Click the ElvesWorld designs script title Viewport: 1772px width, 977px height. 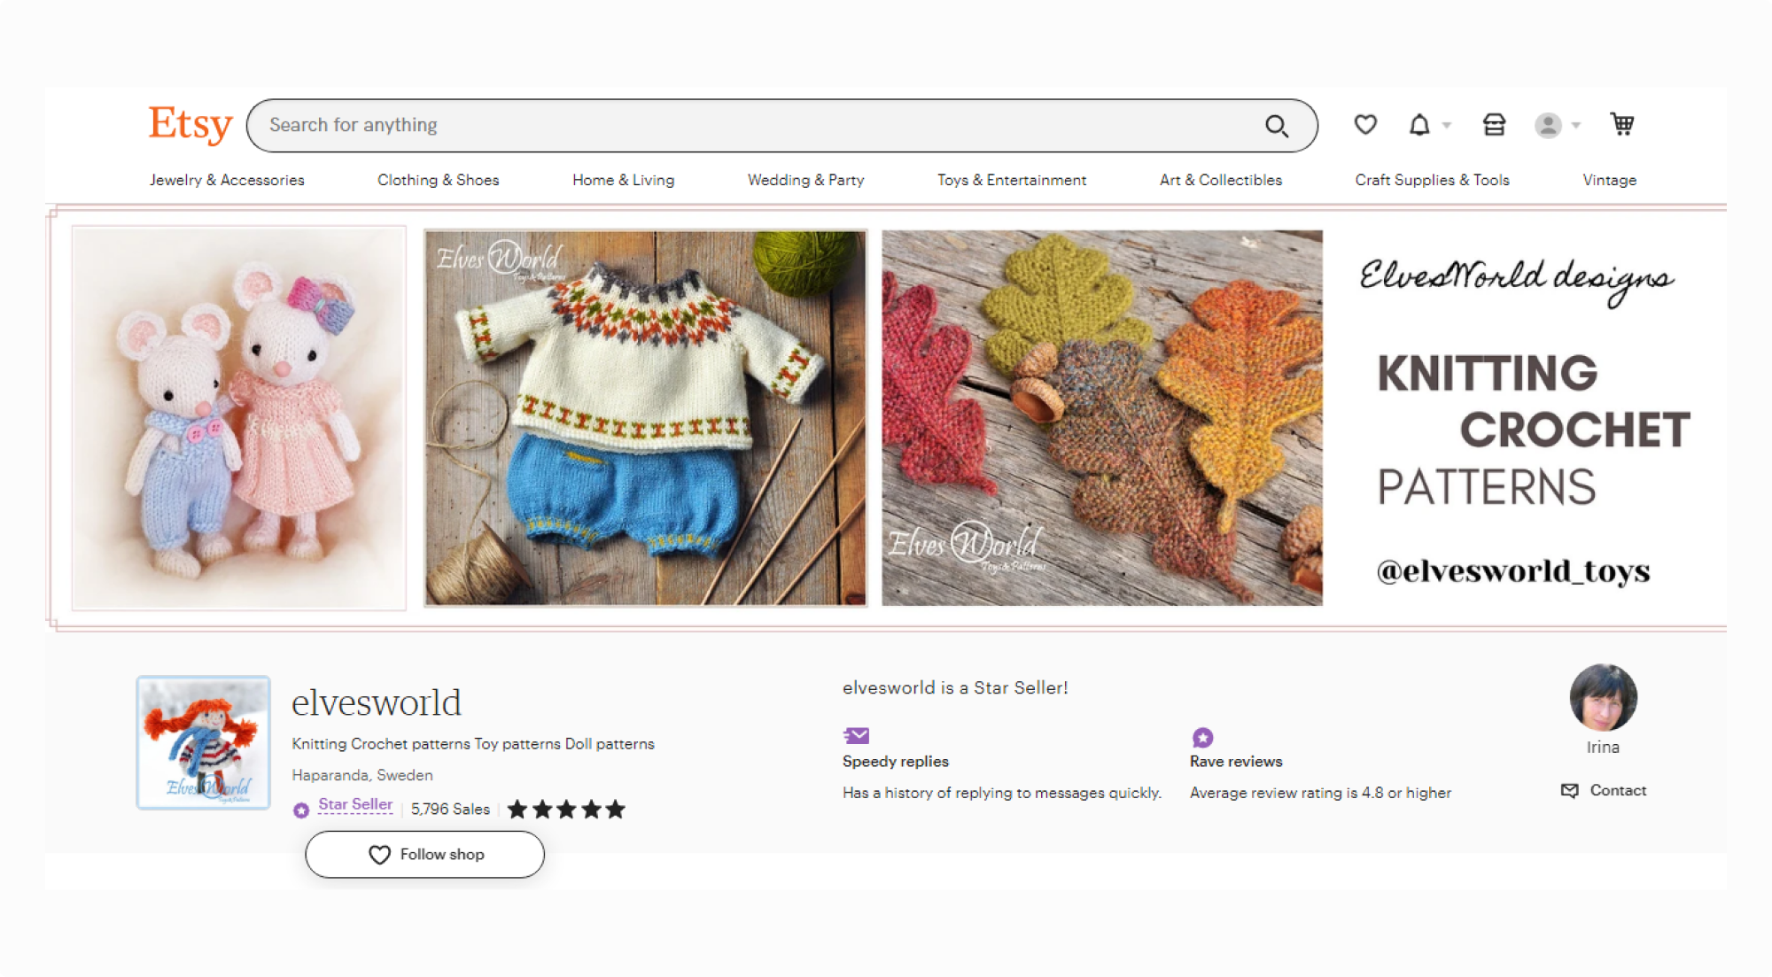[1517, 280]
